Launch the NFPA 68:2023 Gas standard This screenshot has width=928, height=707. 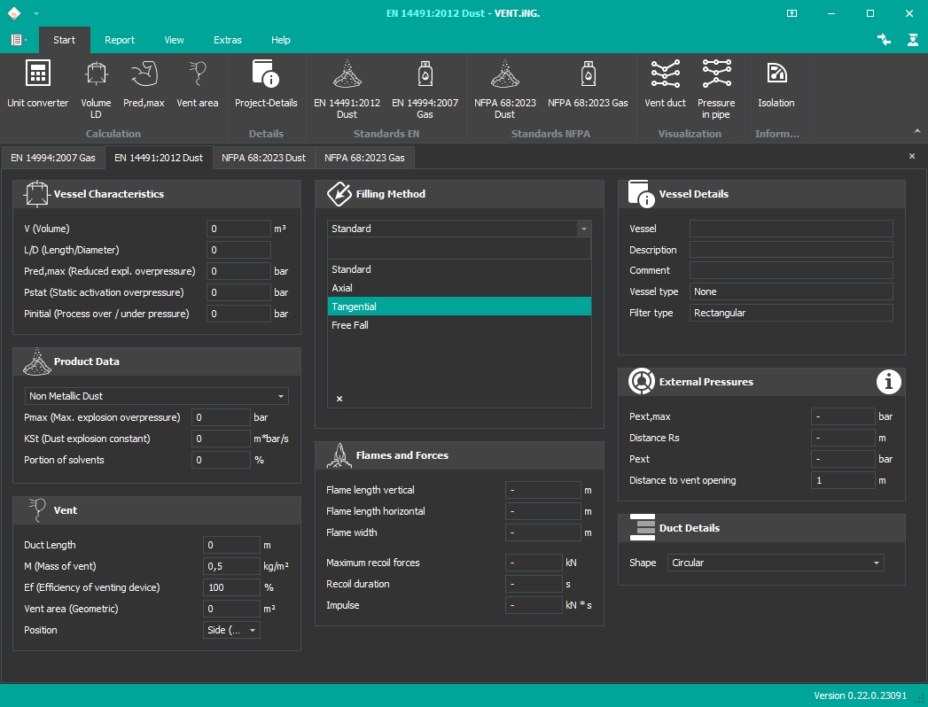point(588,85)
